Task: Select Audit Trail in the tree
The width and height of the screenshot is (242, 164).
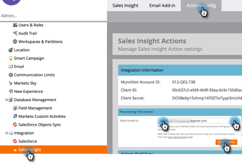Action: pyautogui.click(x=27, y=33)
